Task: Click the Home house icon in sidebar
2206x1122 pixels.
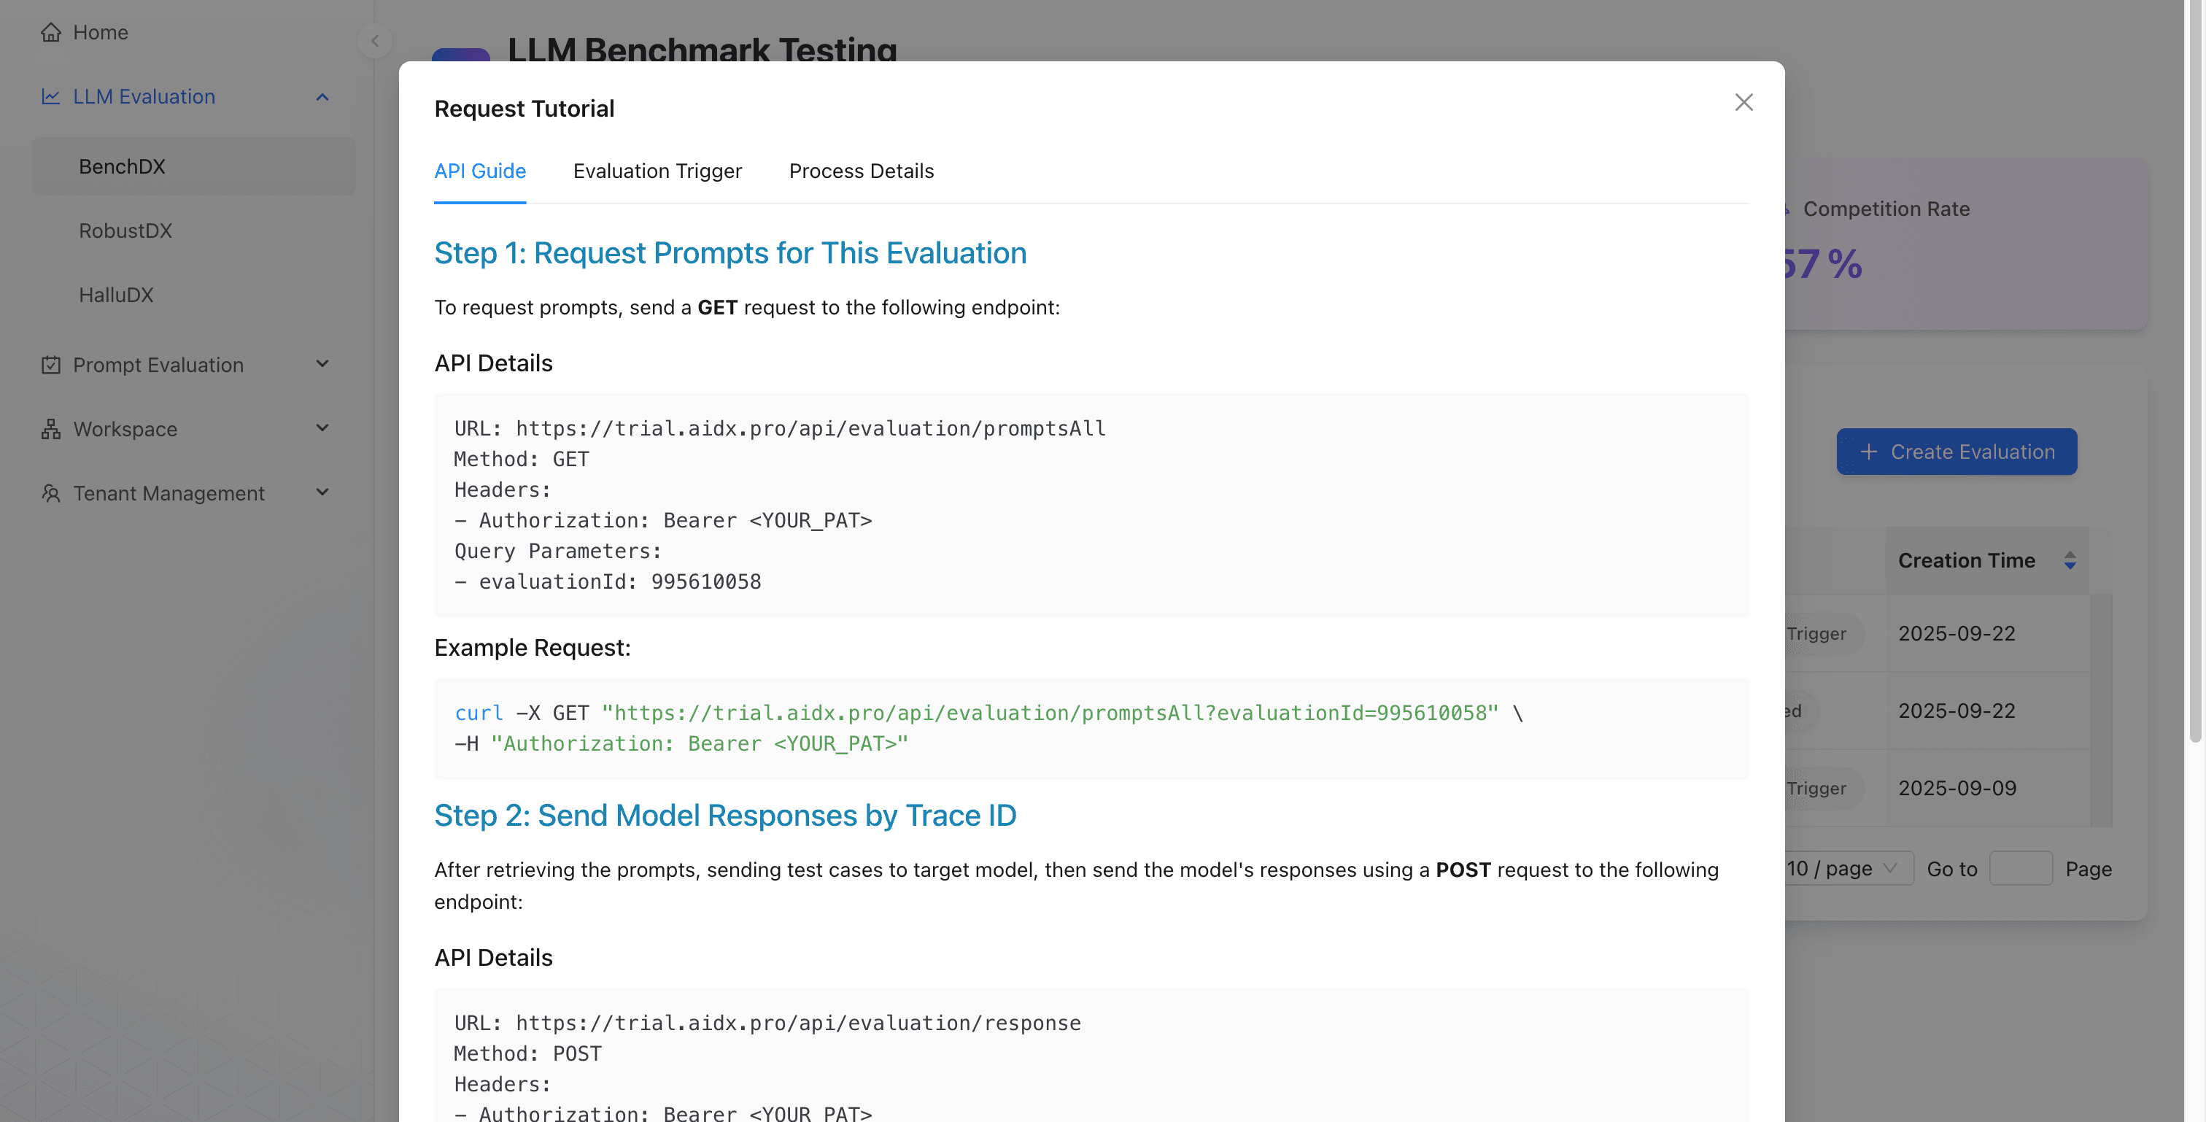Action: coord(51,33)
